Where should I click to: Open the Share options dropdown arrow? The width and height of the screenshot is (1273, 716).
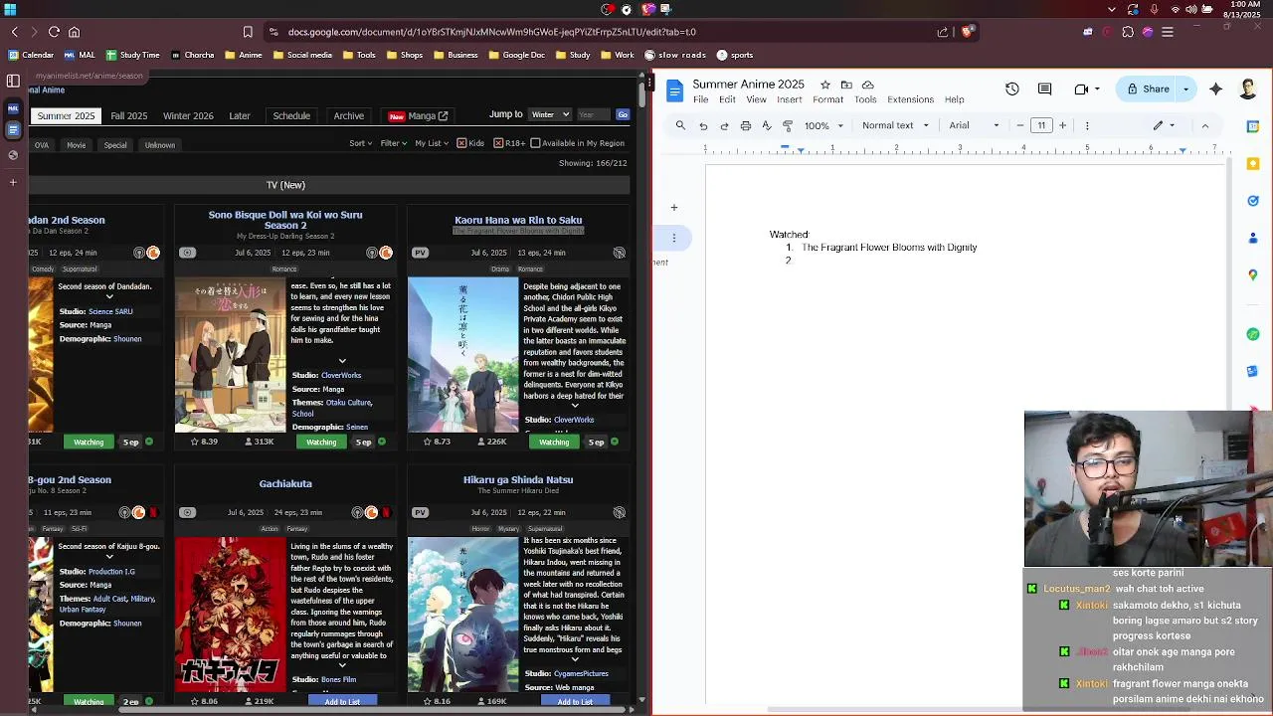[x=1185, y=89]
